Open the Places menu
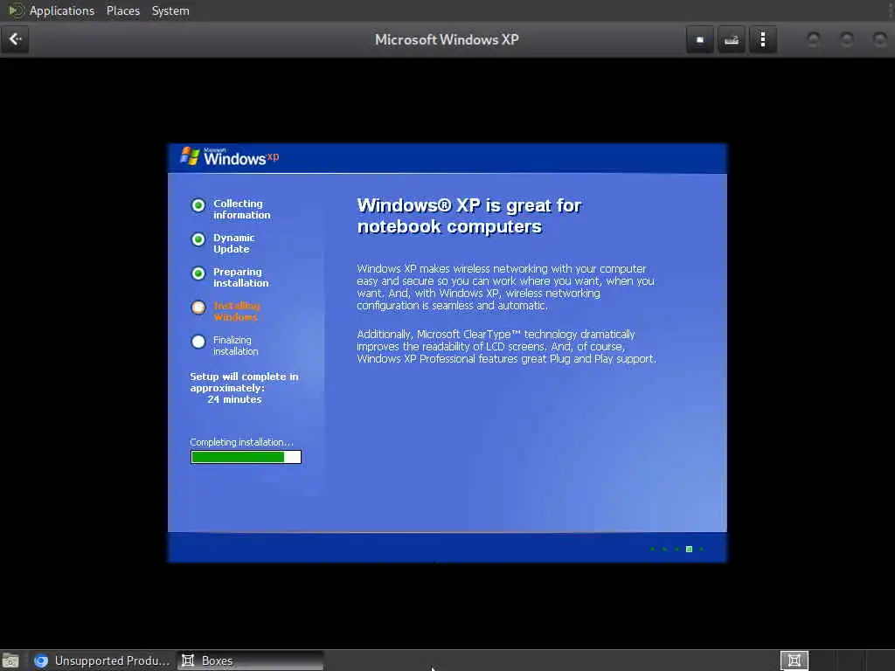 click(123, 10)
